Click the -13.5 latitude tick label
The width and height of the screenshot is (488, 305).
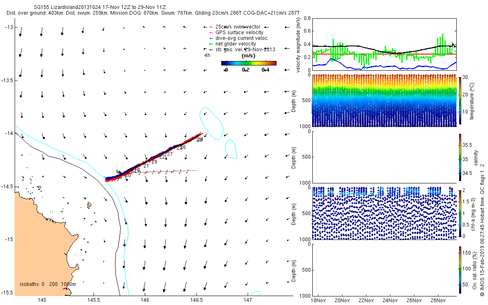click(7, 80)
